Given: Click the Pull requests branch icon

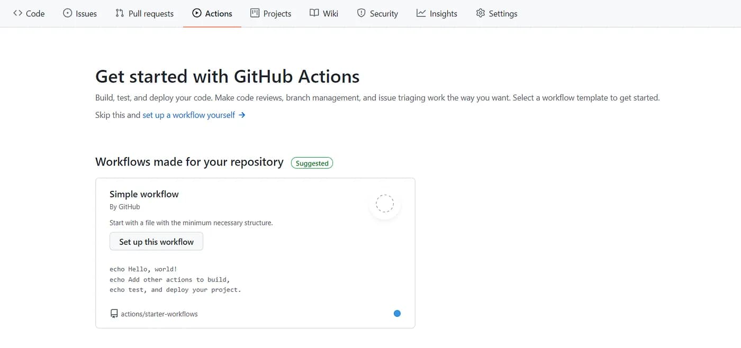Looking at the screenshot, I should point(120,13).
